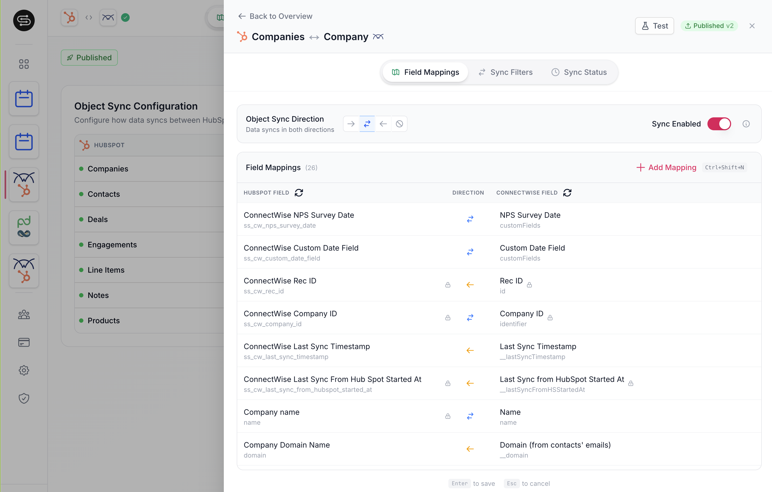The image size is (772, 492).
Task: Click lock icon in ConnectWise Rec ID row
Action: [x=448, y=285]
